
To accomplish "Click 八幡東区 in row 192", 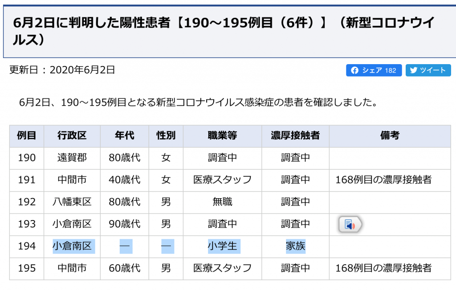I will tap(72, 202).
